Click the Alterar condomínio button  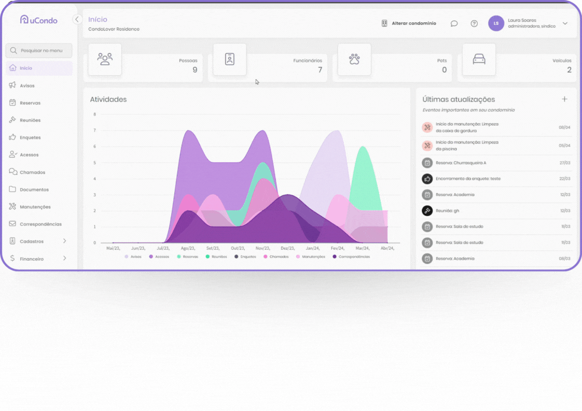(x=409, y=23)
